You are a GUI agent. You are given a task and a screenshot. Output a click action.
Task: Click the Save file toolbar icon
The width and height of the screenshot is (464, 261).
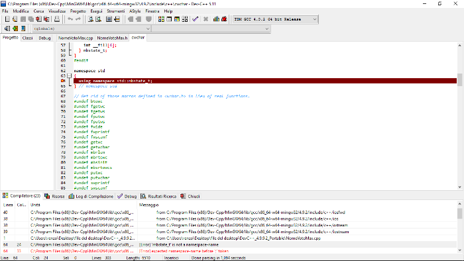click(23, 19)
